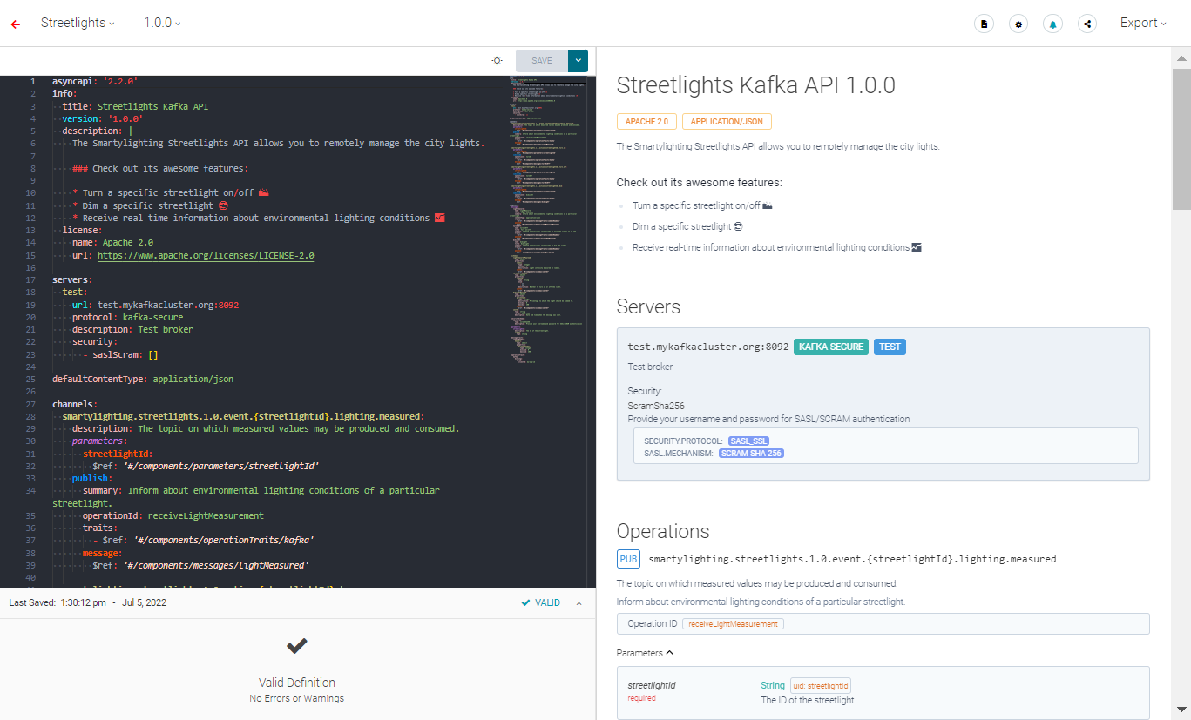Click the back arrow in the top bar
1191x720 pixels.
pyautogui.click(x=15, y=24)
